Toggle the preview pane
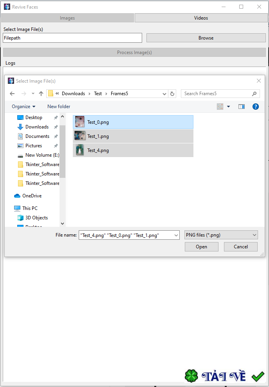Screen dimensions: 269x387 [x=241, y=107]
